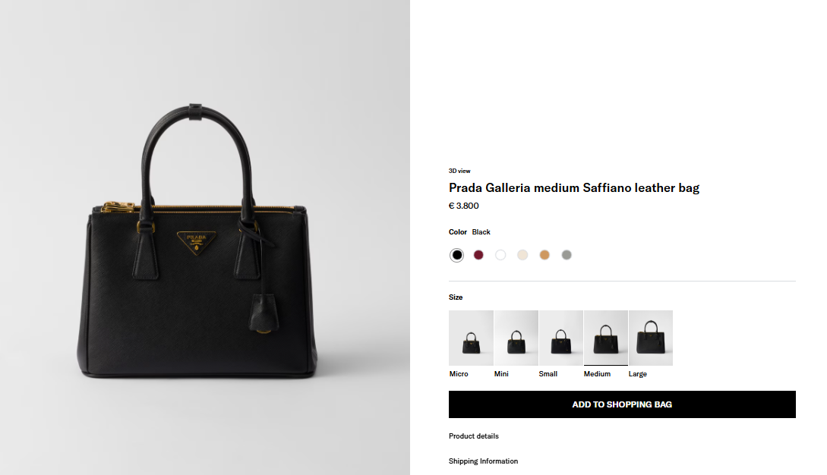Pick the gray color swatch
Image resolution: width=827 pixels, height=475 pixels.
click(x=567, y=255)
